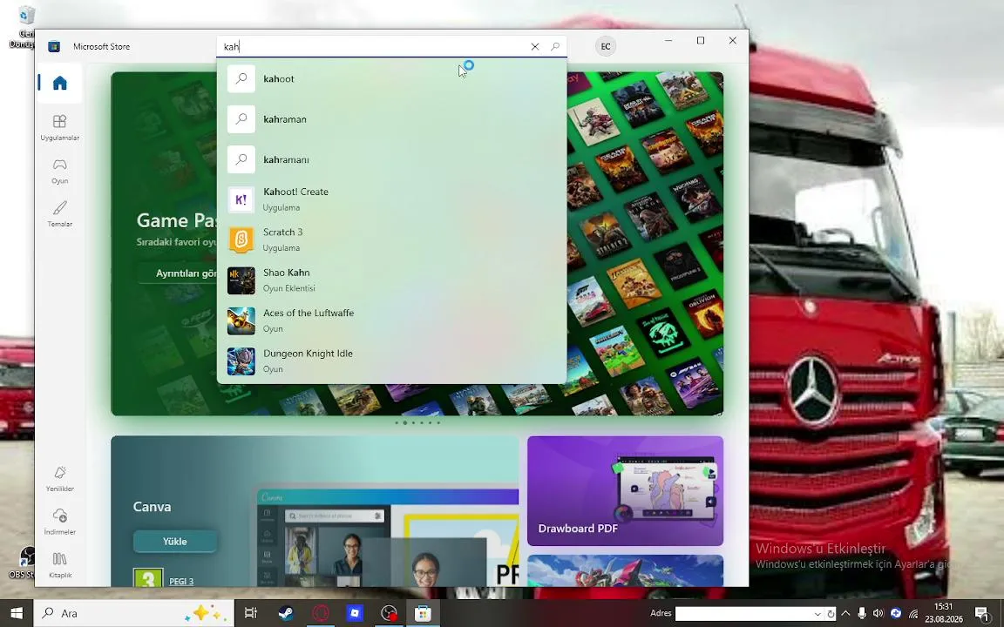1004x627 pixels.
Task: Open the taskbar clock showing 15:31
Action: click(x=943, y=613)
